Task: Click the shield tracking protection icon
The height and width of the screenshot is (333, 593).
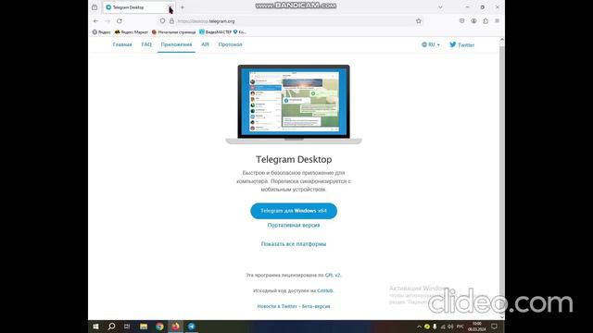Action: click(x=162, y=21)
